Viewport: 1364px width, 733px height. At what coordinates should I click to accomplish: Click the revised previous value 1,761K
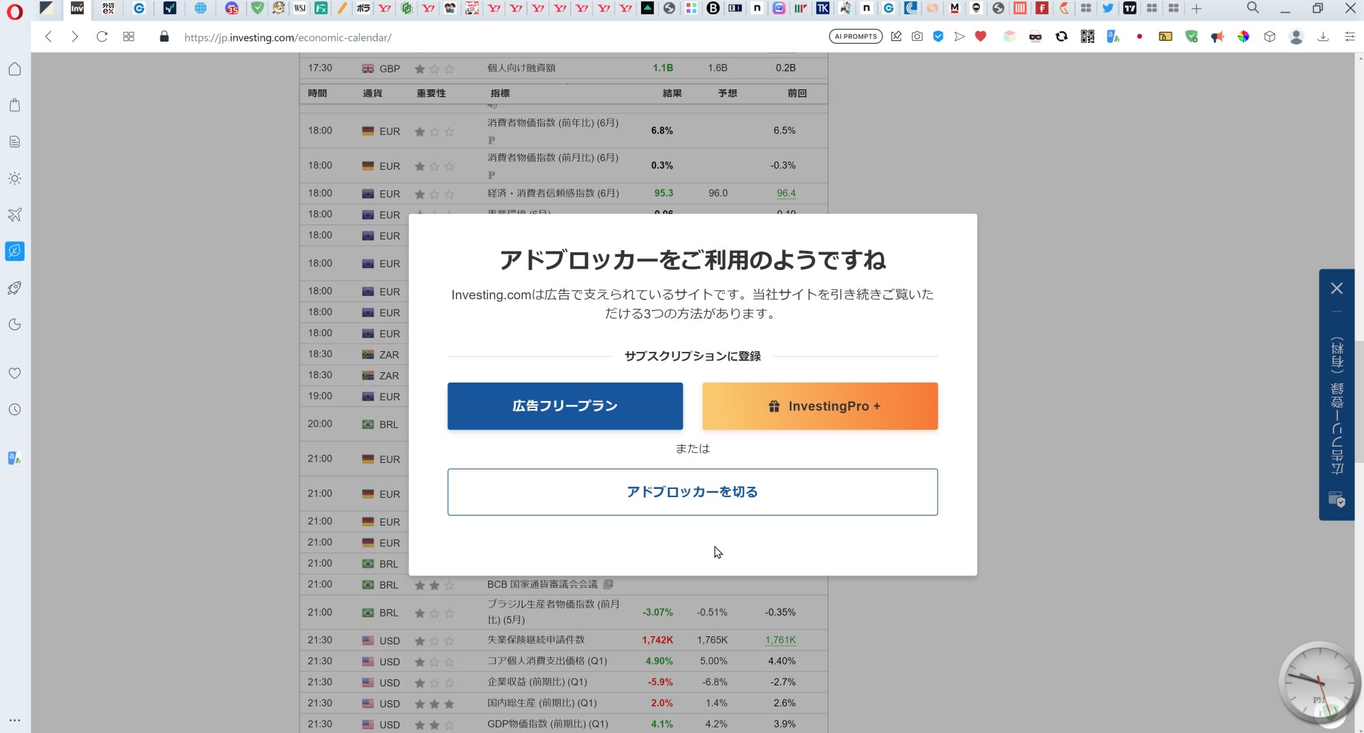click(780, 640)
